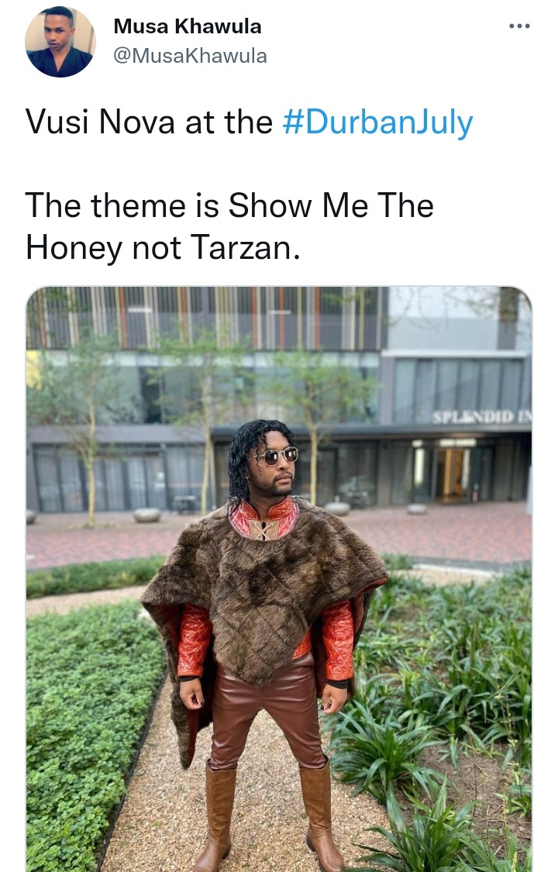Follow the #DurbanJuly hashtag
This screenshot has height=872, width=558.
[x=378, y=122]
